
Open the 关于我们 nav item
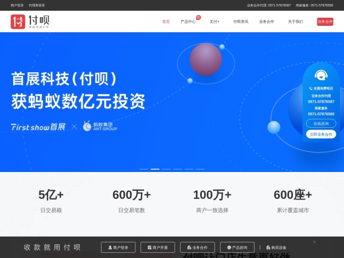point(295,22)
